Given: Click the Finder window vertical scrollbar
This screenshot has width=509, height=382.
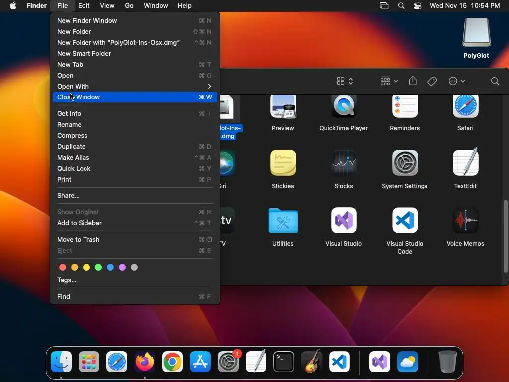Looking at the screenshot, I should coord(505,236).
